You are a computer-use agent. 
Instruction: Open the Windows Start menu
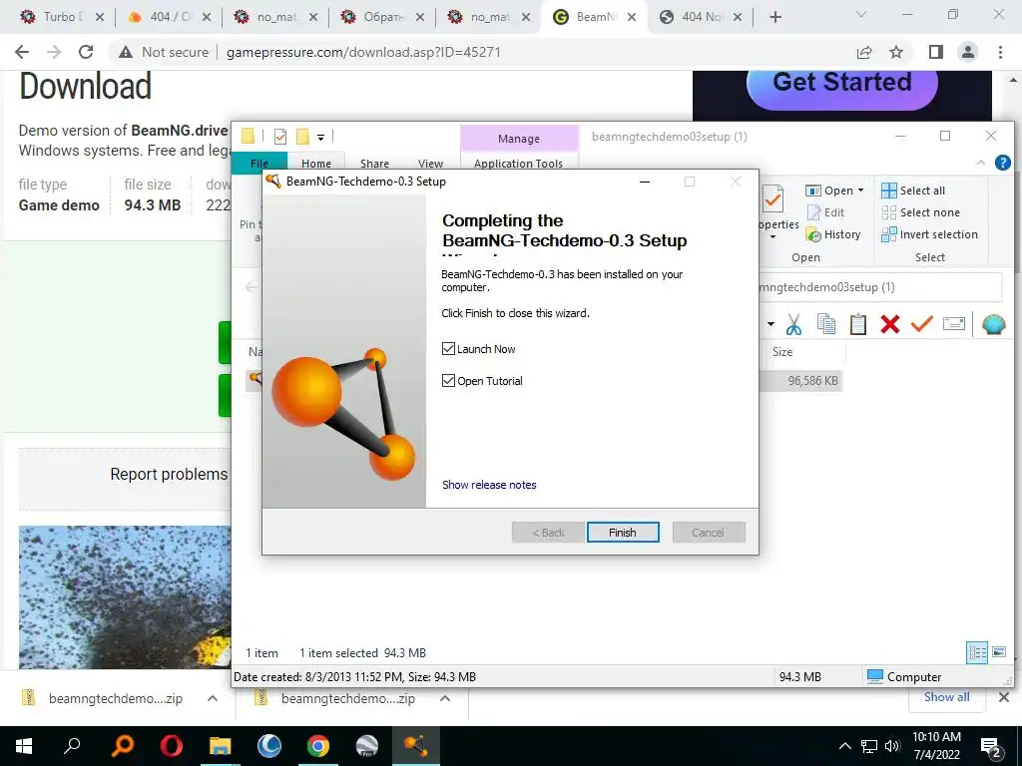[x=24, y=746]
